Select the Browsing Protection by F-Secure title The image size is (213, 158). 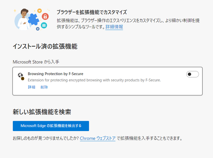click(55, 74)
